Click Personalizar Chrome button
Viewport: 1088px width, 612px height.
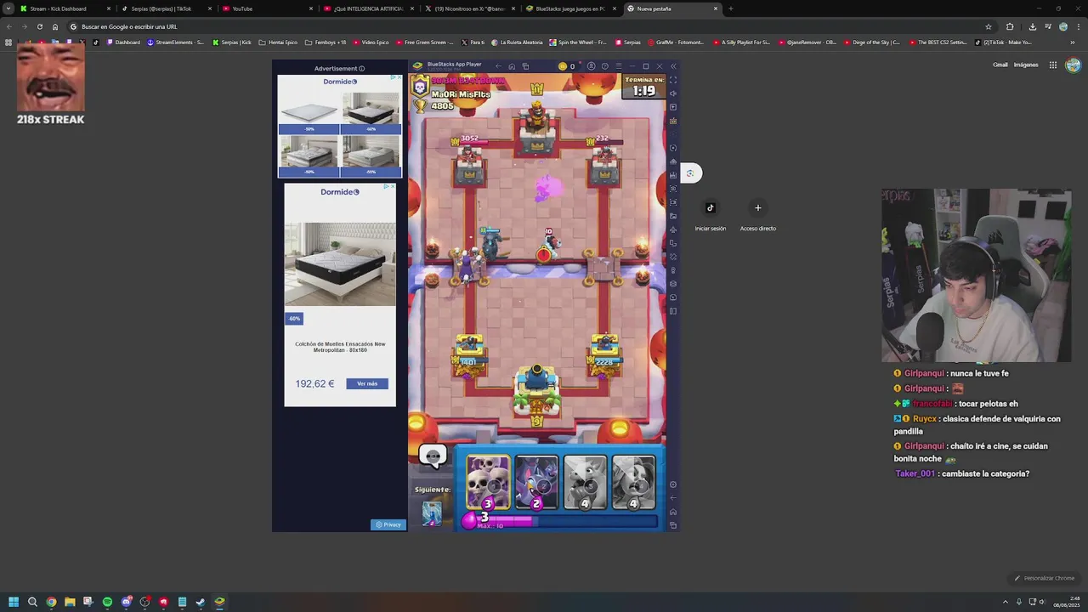(1045, 578)
